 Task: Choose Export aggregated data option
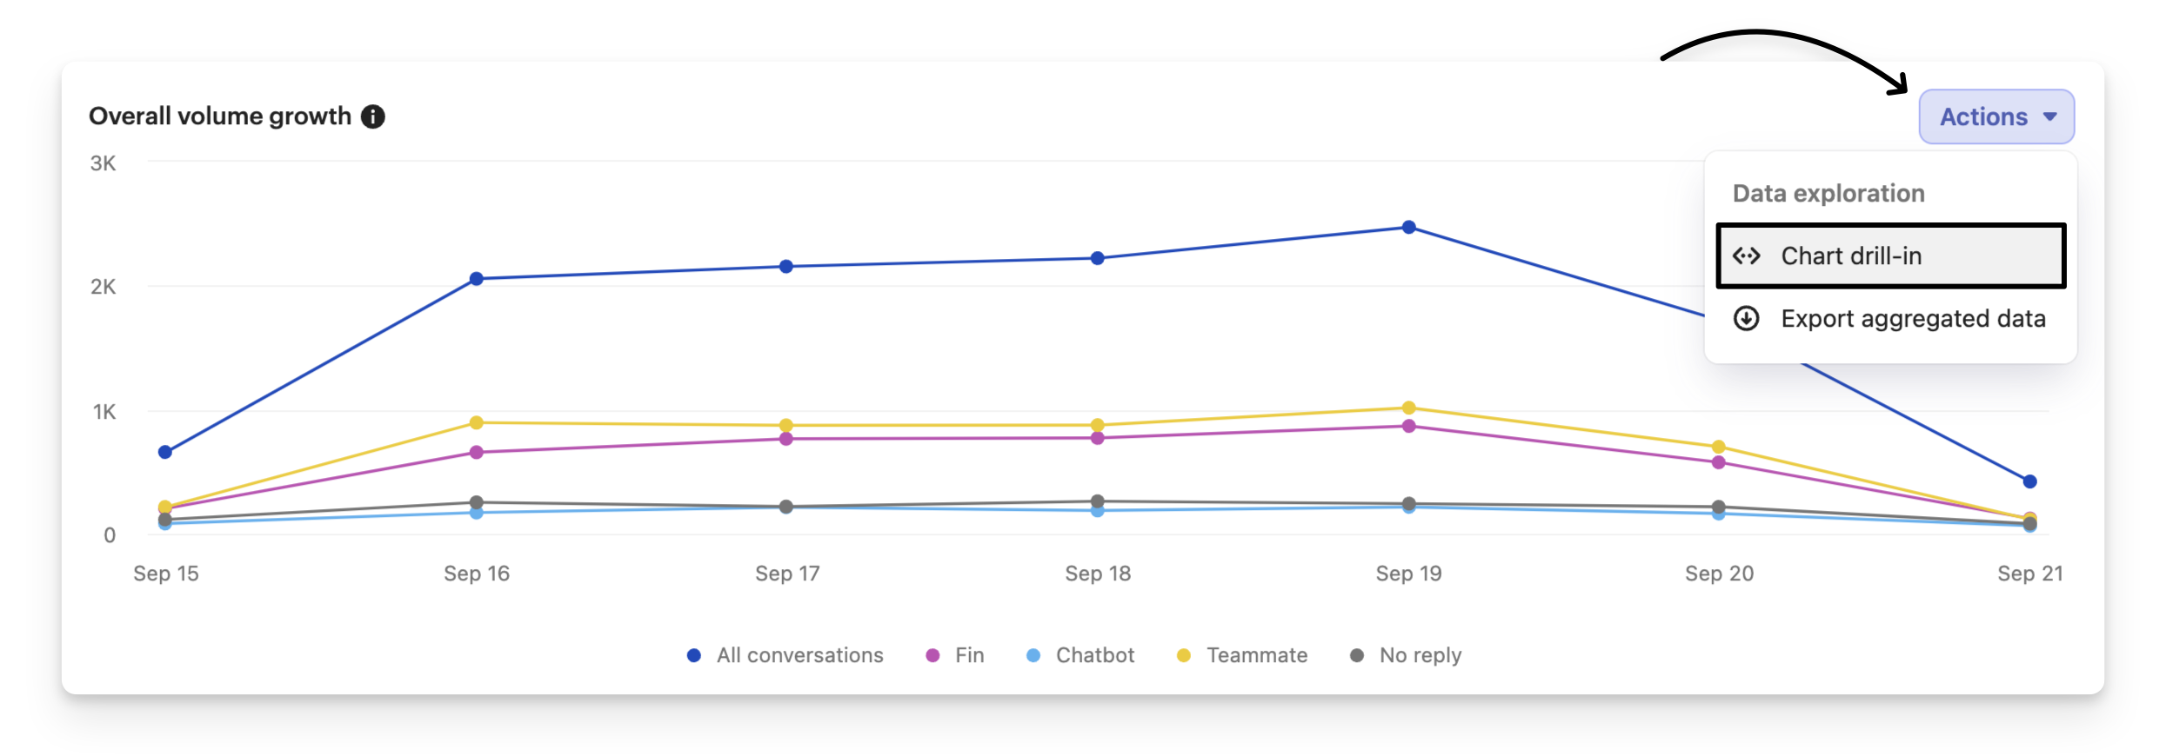[1912, 319]
